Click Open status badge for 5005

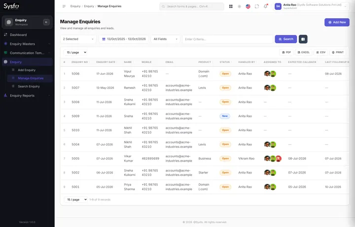225,158
